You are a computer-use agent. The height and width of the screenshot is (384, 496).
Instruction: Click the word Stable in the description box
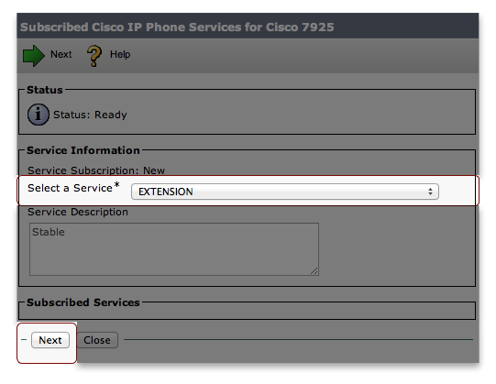point(49,232)
